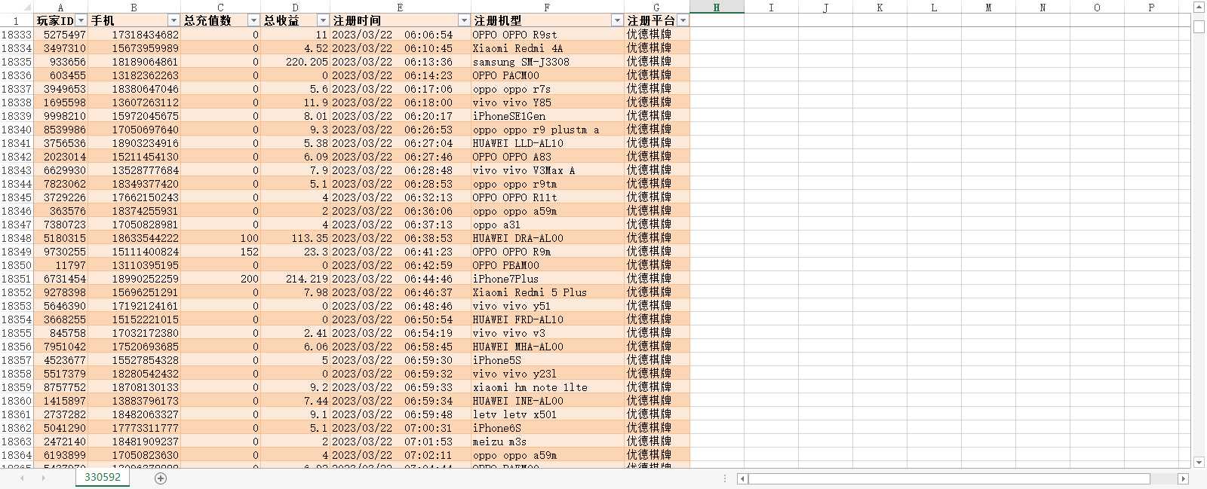Click vertical scrollbar down arrow

1199,463
